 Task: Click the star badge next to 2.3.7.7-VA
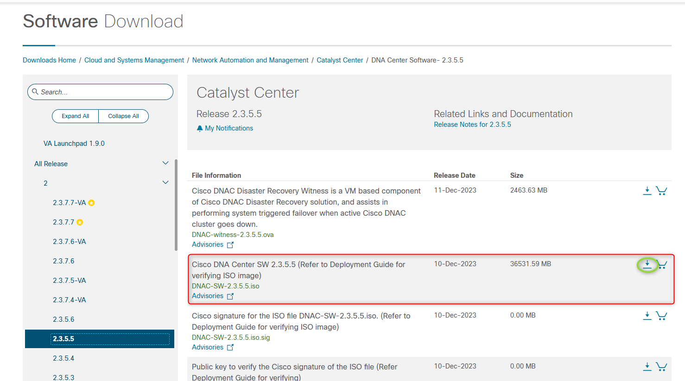pos(91,203)
